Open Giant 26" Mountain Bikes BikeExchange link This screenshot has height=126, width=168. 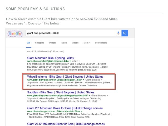click(x=65, y=108)
